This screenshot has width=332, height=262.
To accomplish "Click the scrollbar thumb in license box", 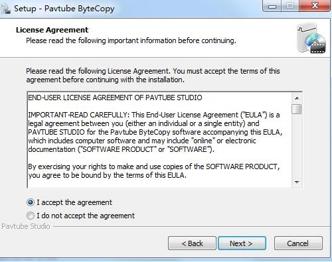I will [x=297, y=109].
